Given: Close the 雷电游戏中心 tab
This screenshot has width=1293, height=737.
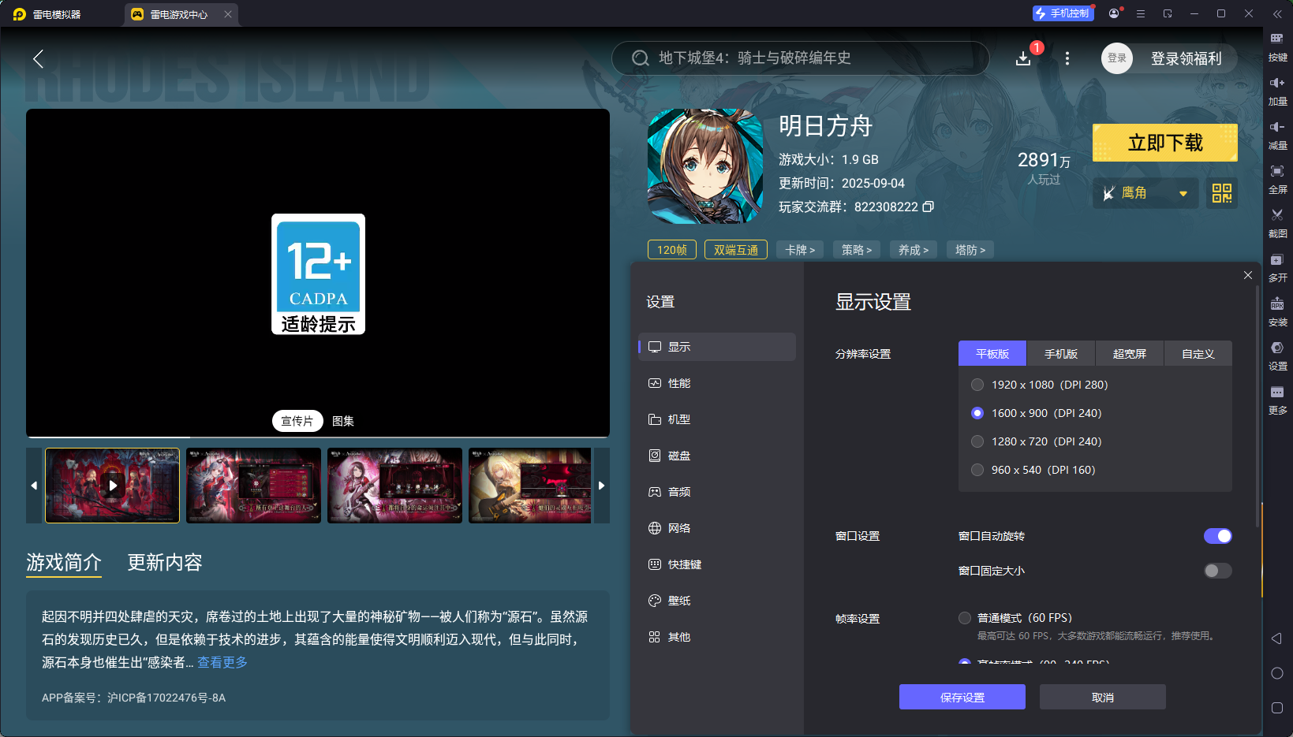Looking at the screenshot, I should pos(228,14).
